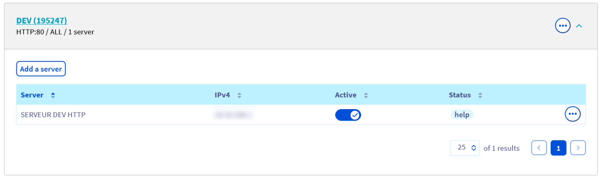Image resolution: width=603 pixels, height=179 pixels.
Task: Click the blurred IPv4 address cell
Action: [233, 115]
